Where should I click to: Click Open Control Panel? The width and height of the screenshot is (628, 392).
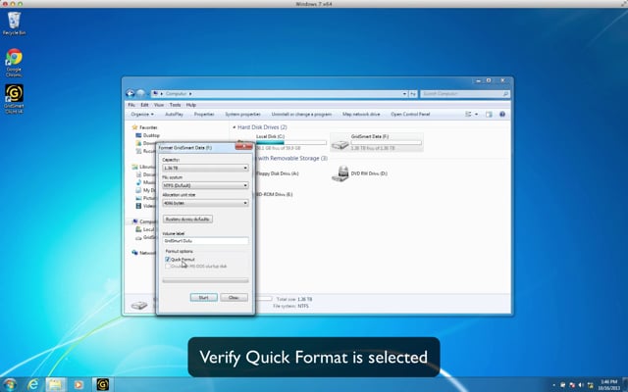(x=410, y=114)
